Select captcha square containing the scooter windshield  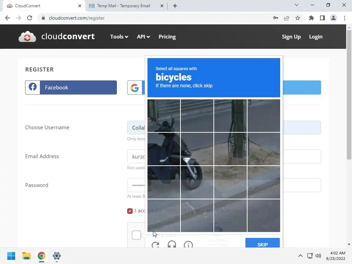[x=164, y=116]
